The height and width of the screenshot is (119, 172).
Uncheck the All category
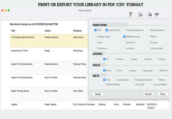[x=104, y=59]
